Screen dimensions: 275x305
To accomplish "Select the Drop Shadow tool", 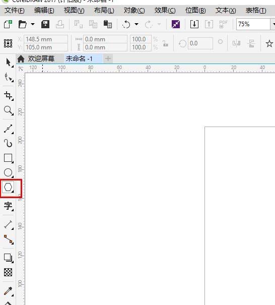I will (x=9, y=258).
